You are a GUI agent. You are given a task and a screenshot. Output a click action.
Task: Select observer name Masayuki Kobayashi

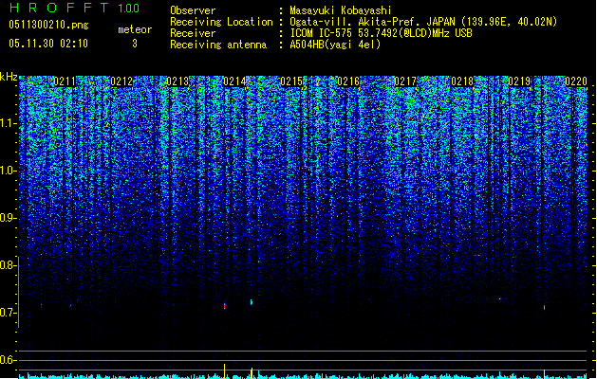click(341, 10)
